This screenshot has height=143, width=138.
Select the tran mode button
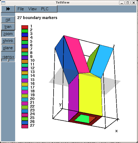8,27
